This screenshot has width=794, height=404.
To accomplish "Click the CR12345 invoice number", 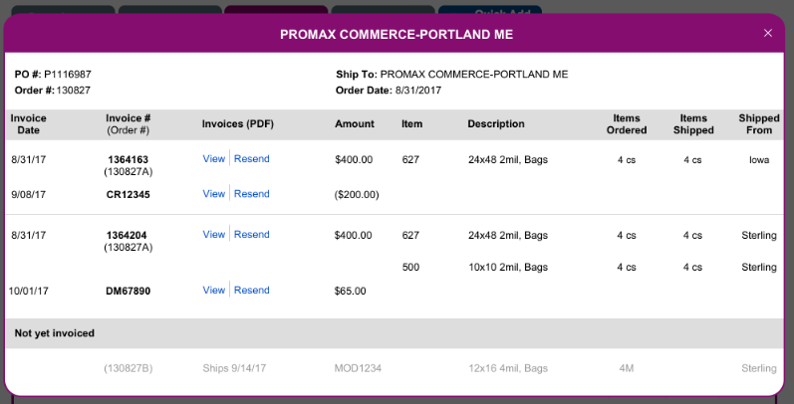I will (x=129, y=195).
